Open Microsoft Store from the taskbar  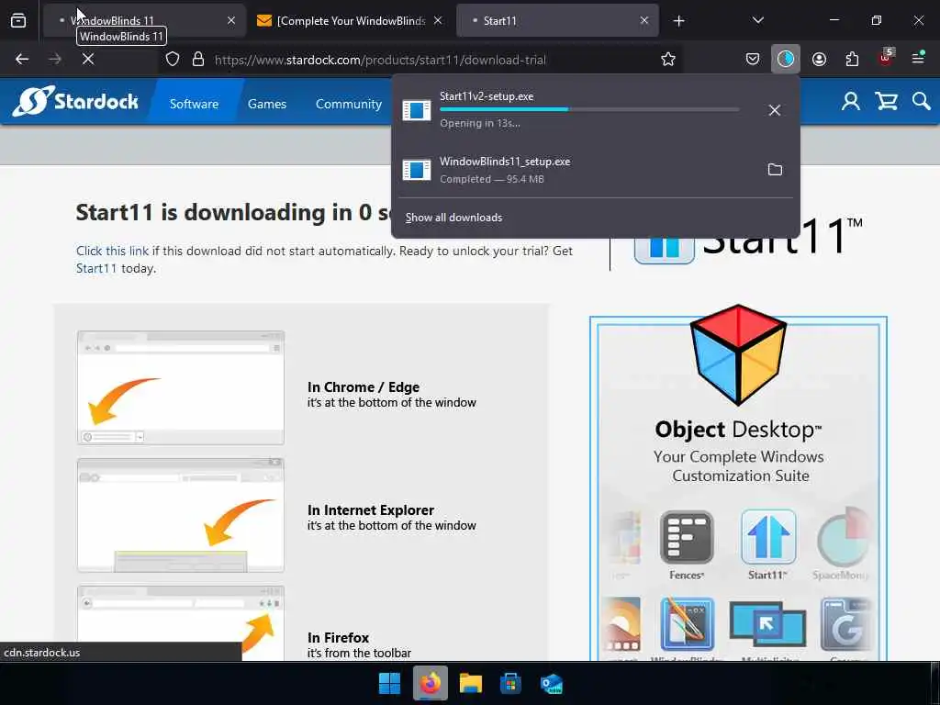[510, 683]
